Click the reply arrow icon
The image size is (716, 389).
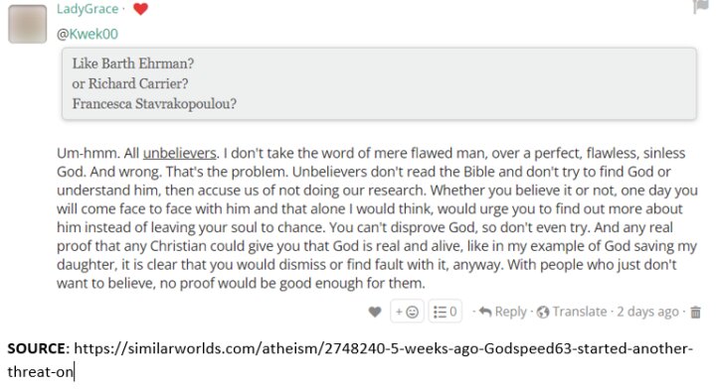485,312
